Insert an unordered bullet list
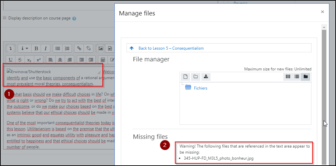Screen dimensions: 336x166 (x=58, y=48)
